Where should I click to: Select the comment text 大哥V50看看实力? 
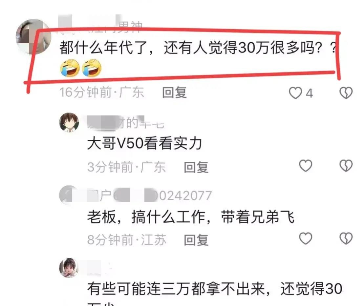(x=144, y=143)
